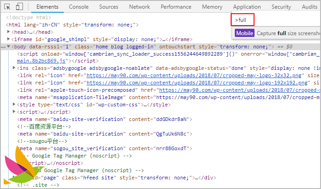Image resolution: width=321 pixels, height=189 pixels.
Task: Click the command menu input containing >full
Action: pyautogui.click(x=242, y=20)
